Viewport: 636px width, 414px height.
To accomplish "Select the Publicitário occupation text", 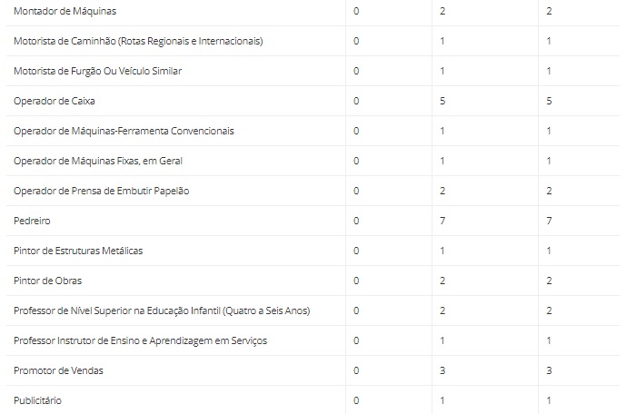I will [x=38, y=400].
